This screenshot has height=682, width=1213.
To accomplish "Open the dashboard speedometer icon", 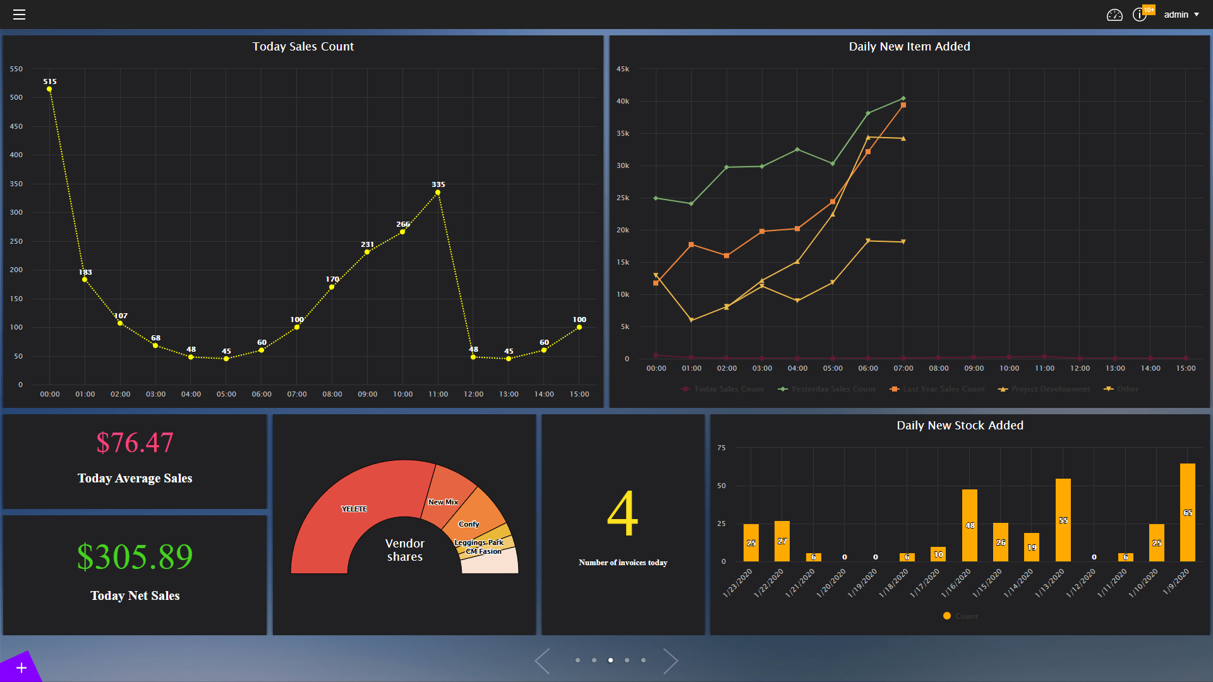I will (x=1114, y=15).
